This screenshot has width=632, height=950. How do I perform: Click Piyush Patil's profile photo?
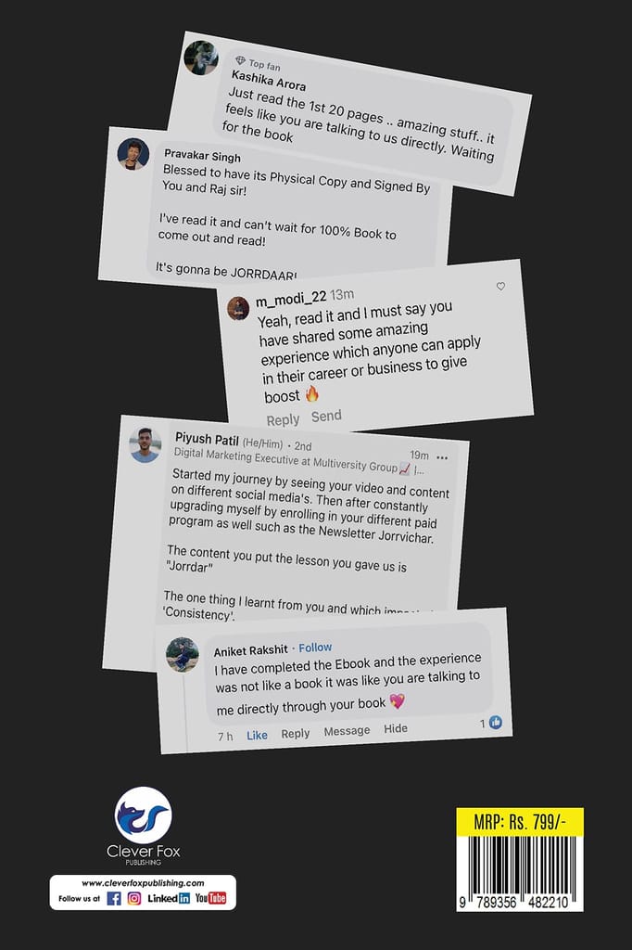tap(145, 445)
